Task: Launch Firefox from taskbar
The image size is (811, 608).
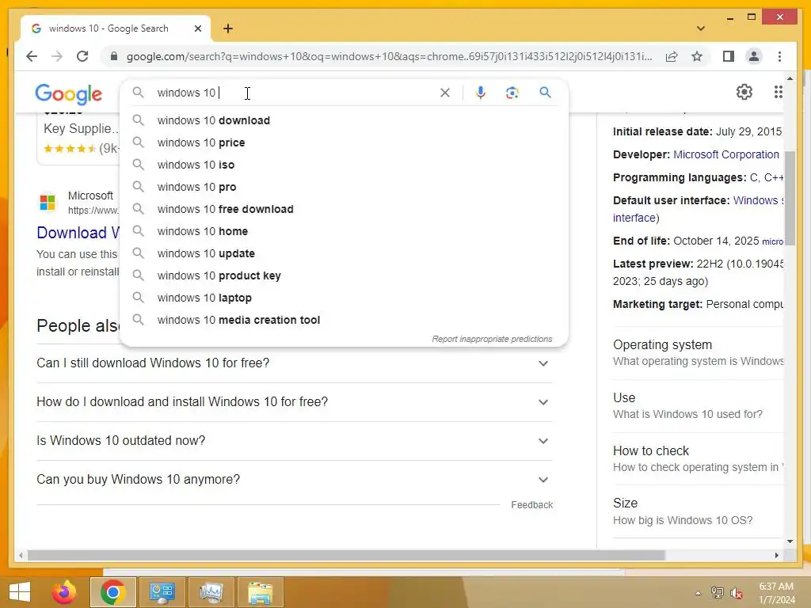Action: (64, 592)
